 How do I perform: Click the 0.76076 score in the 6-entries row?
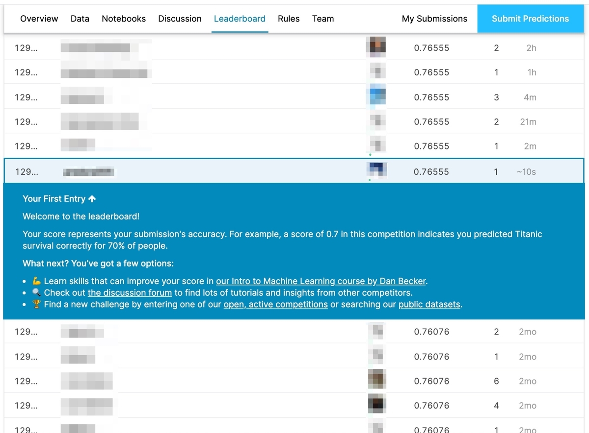pos(431,381)
